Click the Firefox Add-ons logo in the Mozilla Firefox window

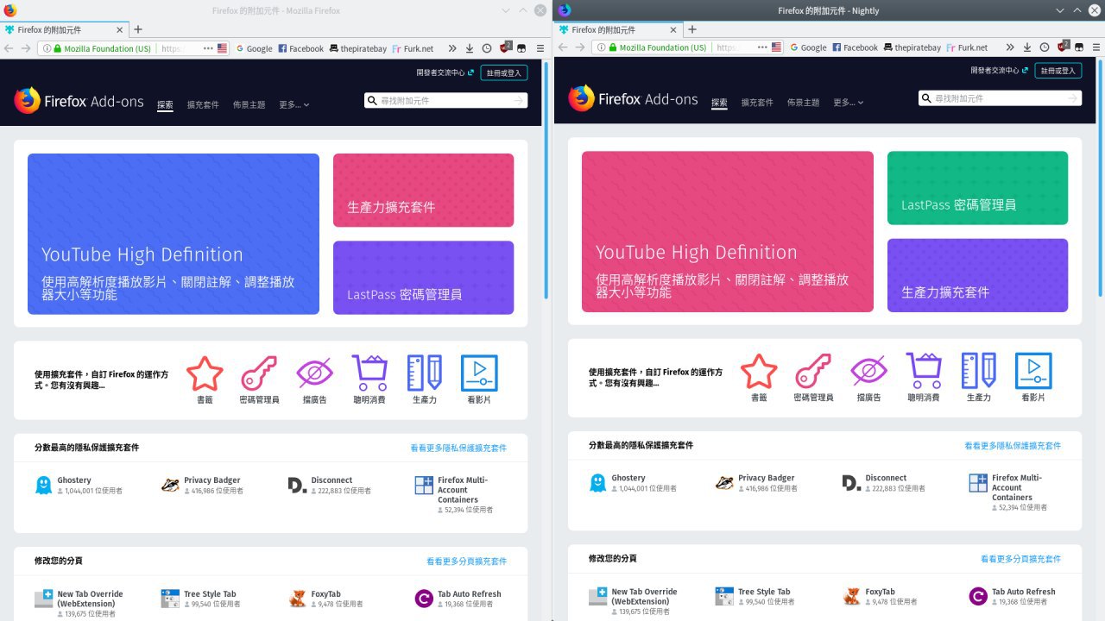point(79,101)
